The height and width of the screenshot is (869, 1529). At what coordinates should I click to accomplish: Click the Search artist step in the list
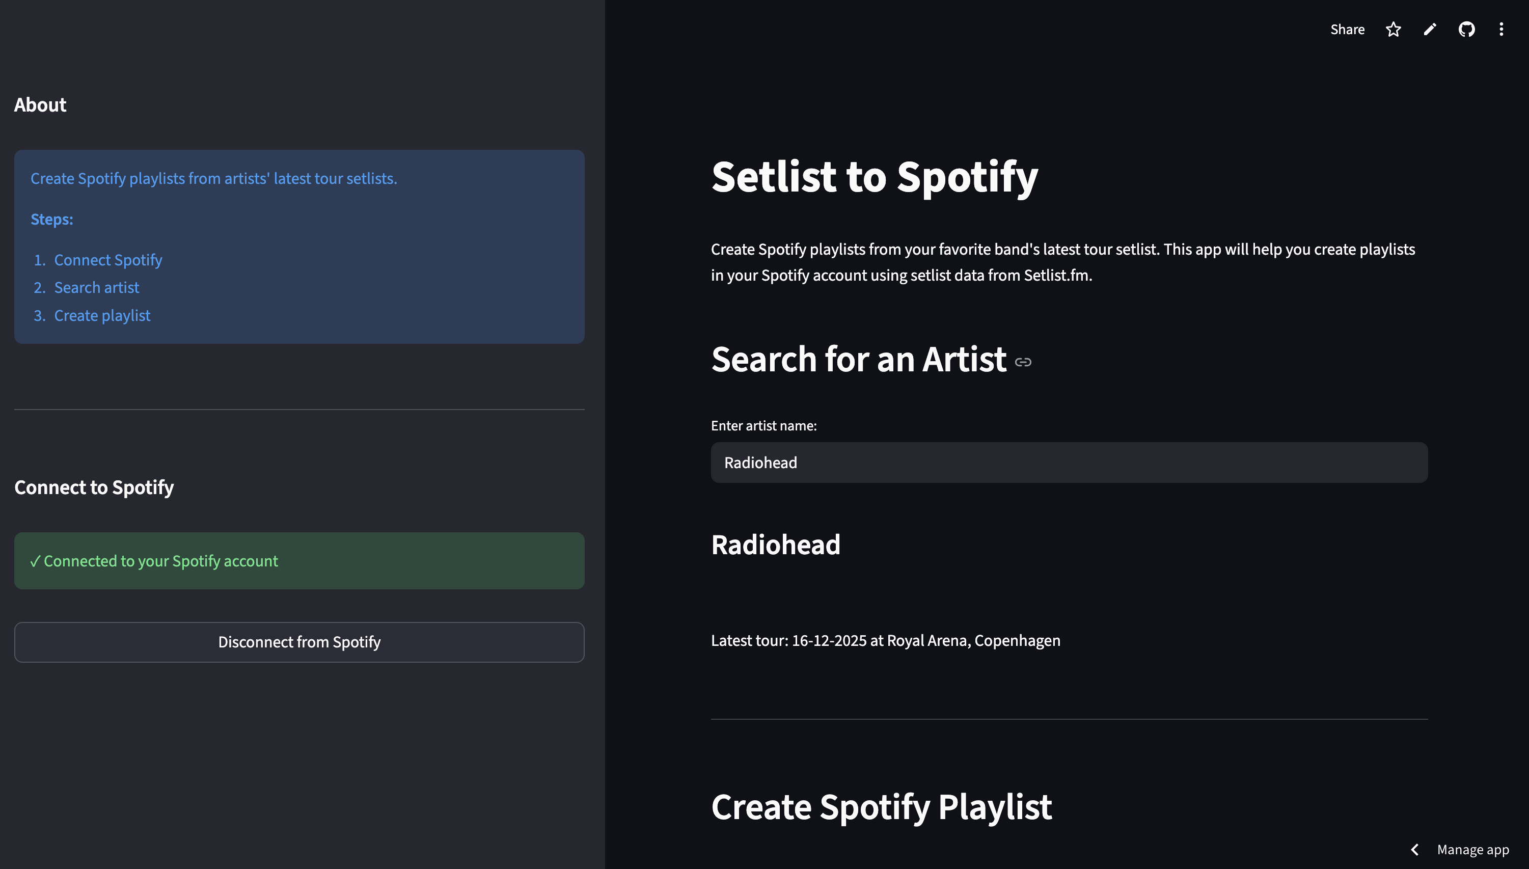click(x=97, y=288)
